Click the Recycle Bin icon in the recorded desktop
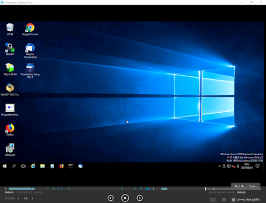Viewport: 266px width, 203px height. (x=10, y=29)
